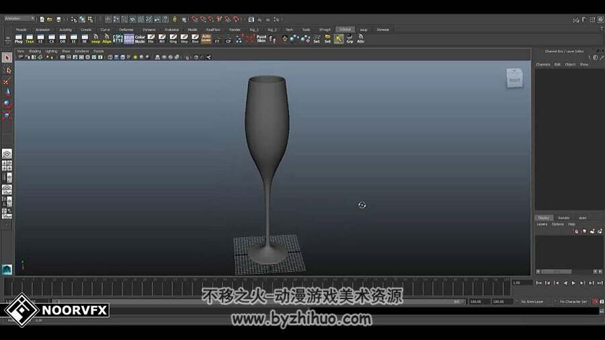Open the viewport Show menu
This screenshot has width=605, height=340.
point(66,51)
